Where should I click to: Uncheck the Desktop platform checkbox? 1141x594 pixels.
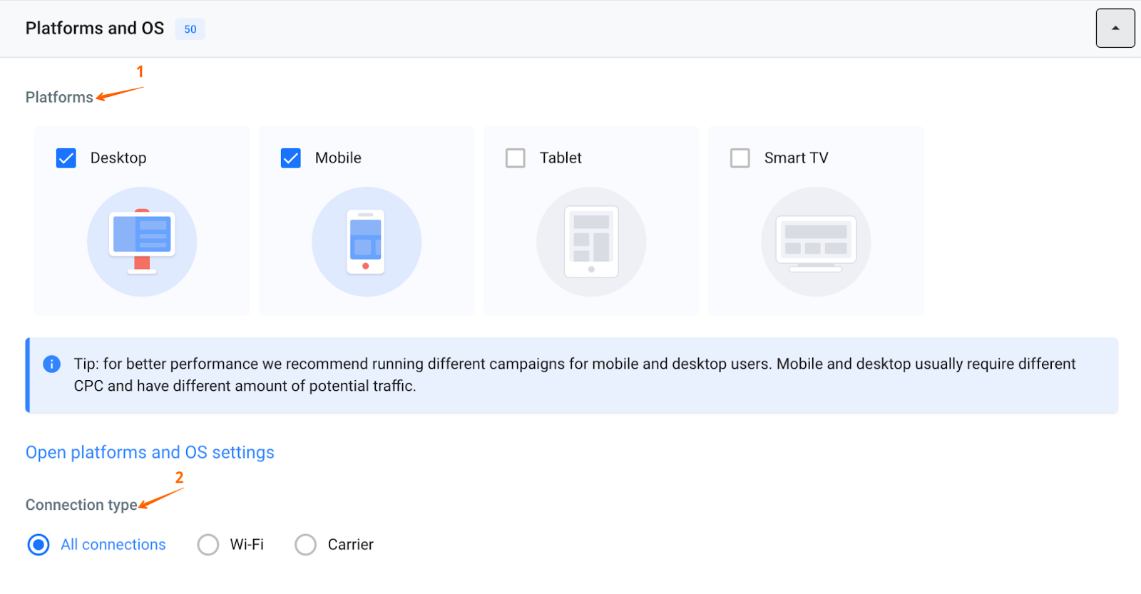pyautogui.click(x=66, y=158)
